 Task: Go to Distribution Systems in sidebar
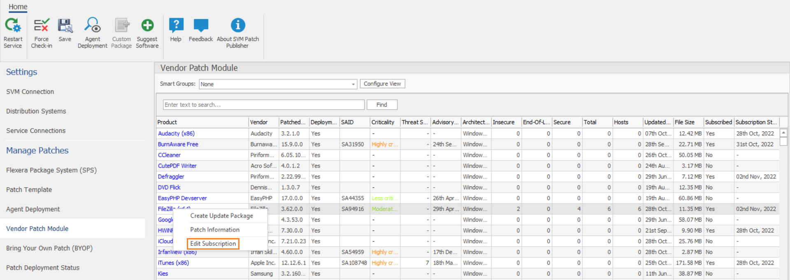pos(36,111)
